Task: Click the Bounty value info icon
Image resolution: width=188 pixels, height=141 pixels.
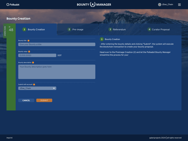Action: 29,51
